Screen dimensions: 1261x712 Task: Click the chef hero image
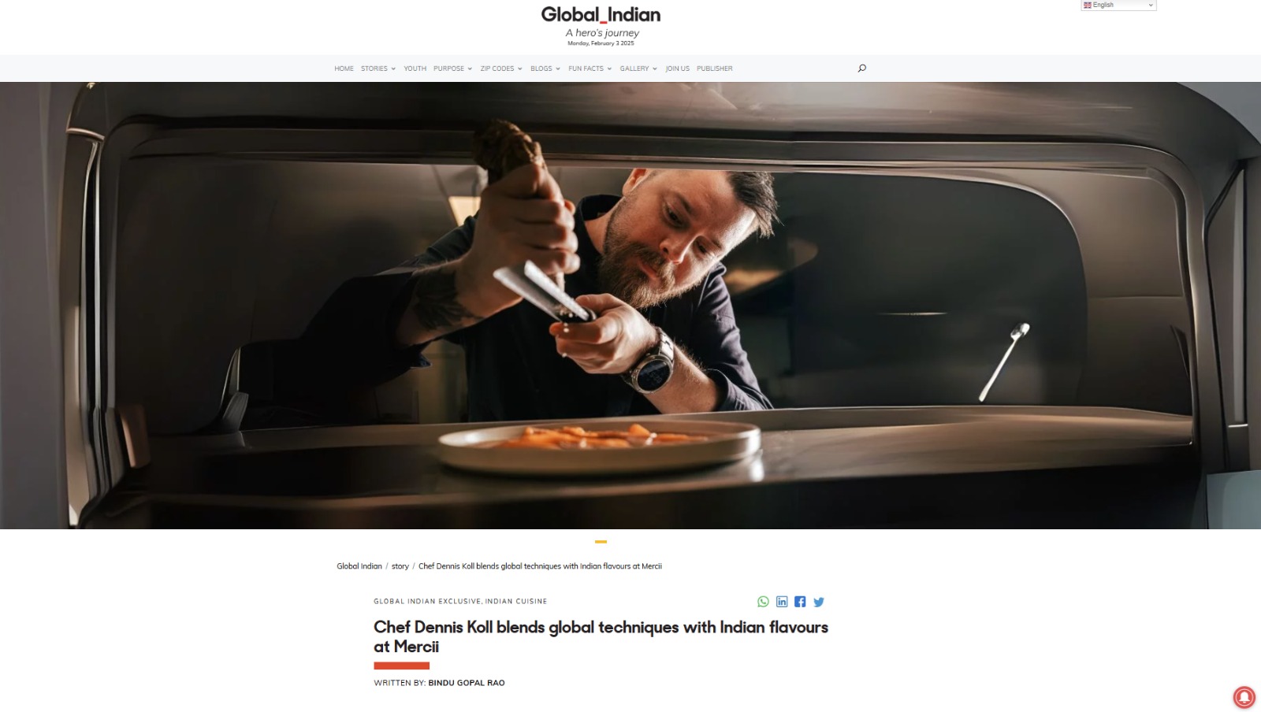coord(630,306)
